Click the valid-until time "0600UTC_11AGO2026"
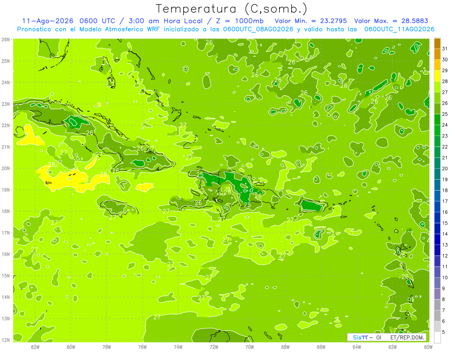Viewport: 455px width, 352px height. pyautogui.click(x=399, y=29)
